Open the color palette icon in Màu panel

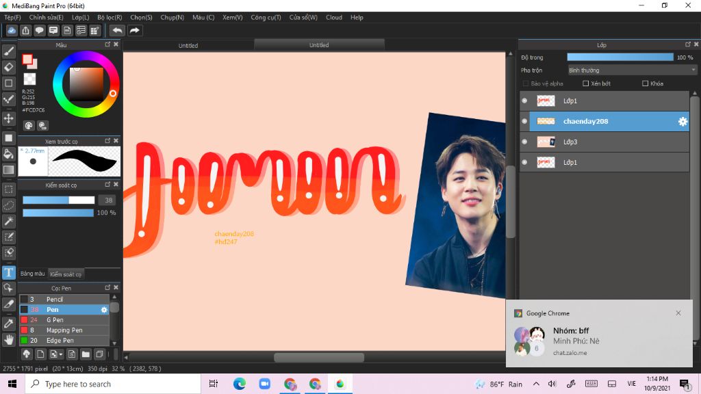tap(29, 126)
